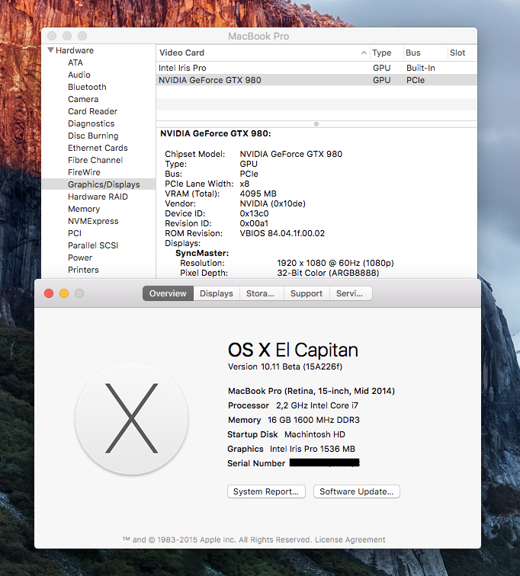
Task: Select Memory in the Hardware sidebar
Action: tap(84, 209)
